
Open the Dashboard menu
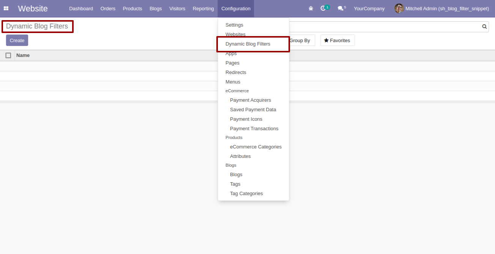coord(81,8)
